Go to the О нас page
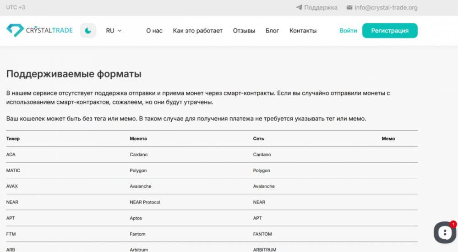This screenshot has width=458, height=252. click(154, 31)
